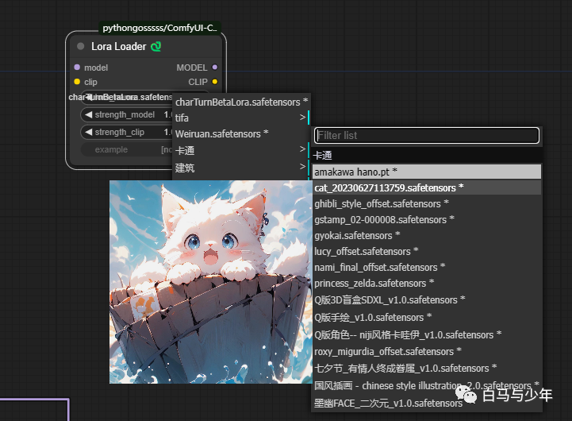
Task: Select charTurnBetaLora.safetensors from the menu
Action: pyautogui.click(x=241, y=102)
